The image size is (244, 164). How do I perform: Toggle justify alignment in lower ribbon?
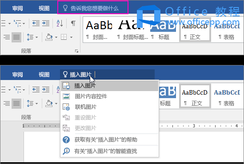point(16,103)
